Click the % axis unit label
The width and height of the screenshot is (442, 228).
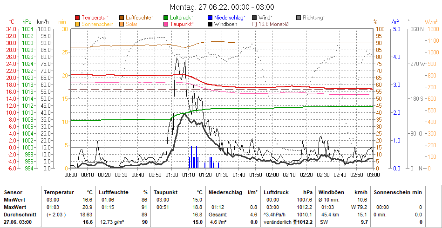[375, 22]
